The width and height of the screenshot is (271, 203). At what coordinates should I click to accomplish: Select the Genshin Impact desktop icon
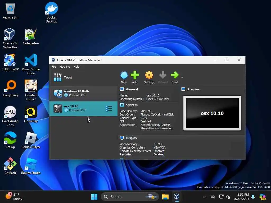tap(31, 90)
